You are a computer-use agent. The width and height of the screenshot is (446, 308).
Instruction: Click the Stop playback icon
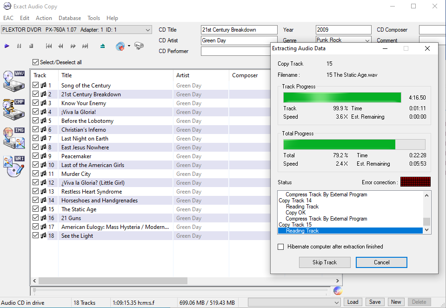[x=31, y=46]
